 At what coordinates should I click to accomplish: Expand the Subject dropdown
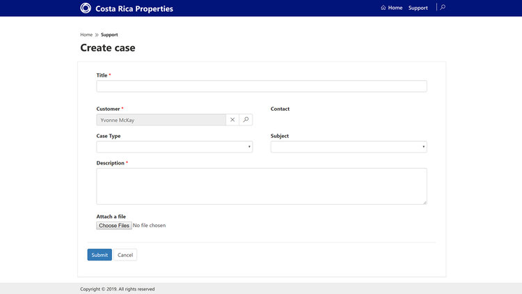pyautogui.click(x=349, y=147)
